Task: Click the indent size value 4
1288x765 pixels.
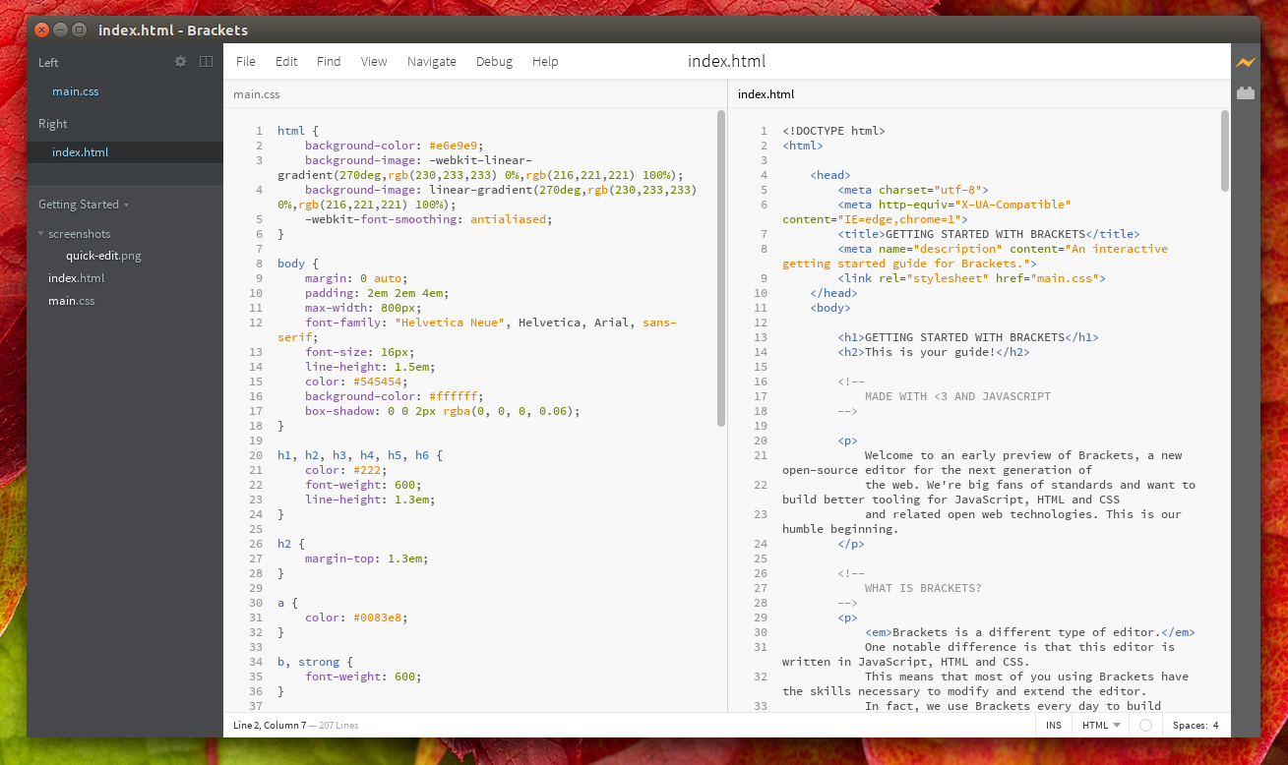Action: (x=1215, y=726)
